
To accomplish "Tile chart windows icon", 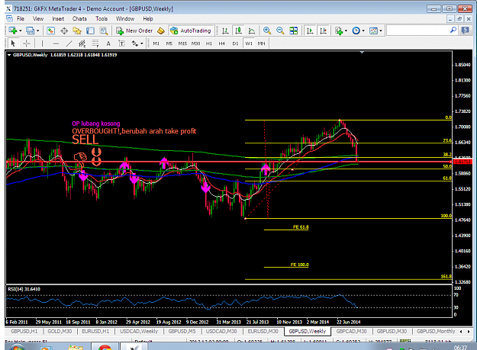I will (294, 31).
